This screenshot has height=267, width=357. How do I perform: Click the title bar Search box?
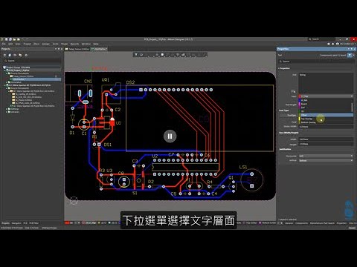click(321, 39)
